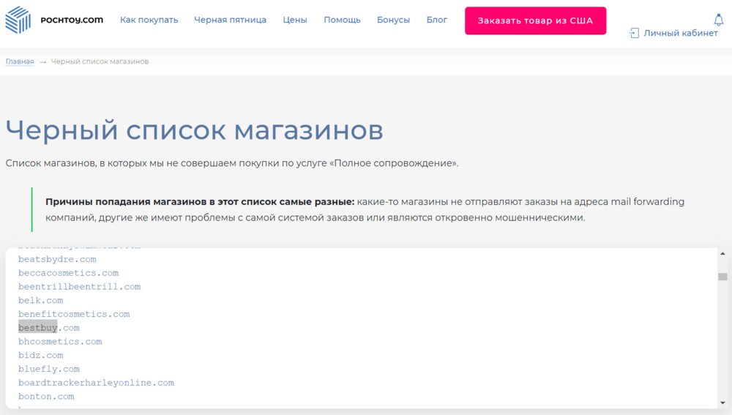Screen dimensions: 732x415
Task: Click the login arrow icon beside Личный кабинет
Action: [x=634, y=33]
